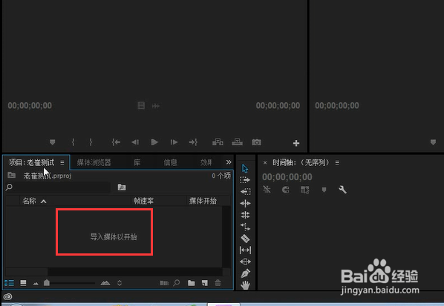This screenshot has width=444, height=306.
Task: Play the Source monitor clip
Action: [154, 142]
